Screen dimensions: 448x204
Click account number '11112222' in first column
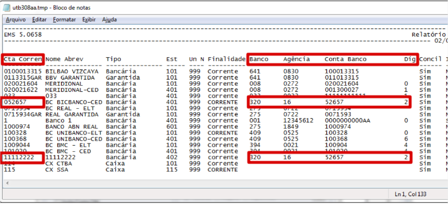19,157
